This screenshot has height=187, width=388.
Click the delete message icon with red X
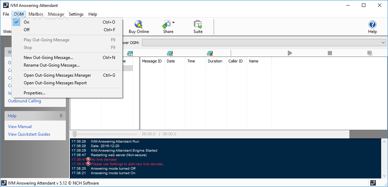[210, 53]
